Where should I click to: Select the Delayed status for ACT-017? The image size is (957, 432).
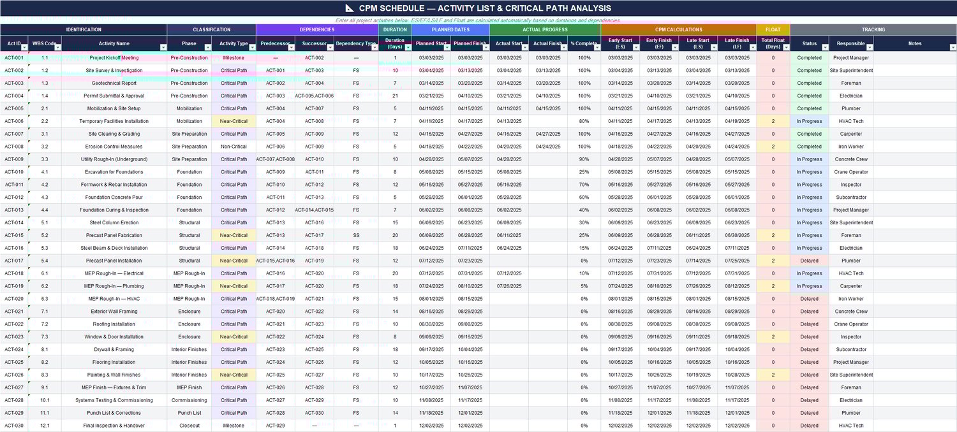tap(810, 261)
